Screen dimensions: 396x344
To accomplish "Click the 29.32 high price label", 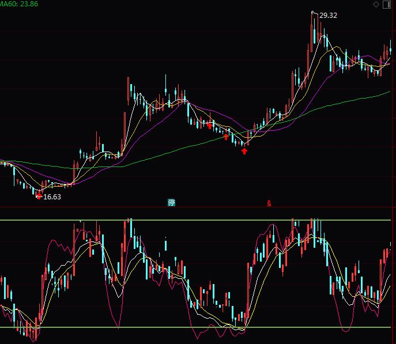I will (327, 16).
